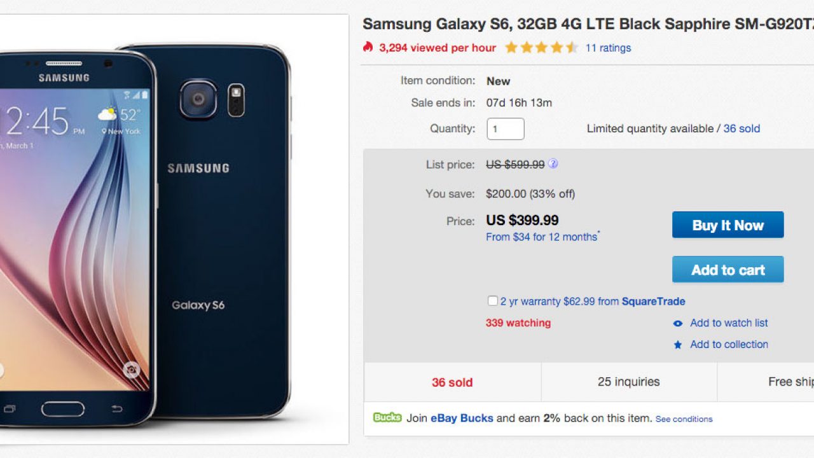
Task: Click See conditions link
Action: click(684, 419)
